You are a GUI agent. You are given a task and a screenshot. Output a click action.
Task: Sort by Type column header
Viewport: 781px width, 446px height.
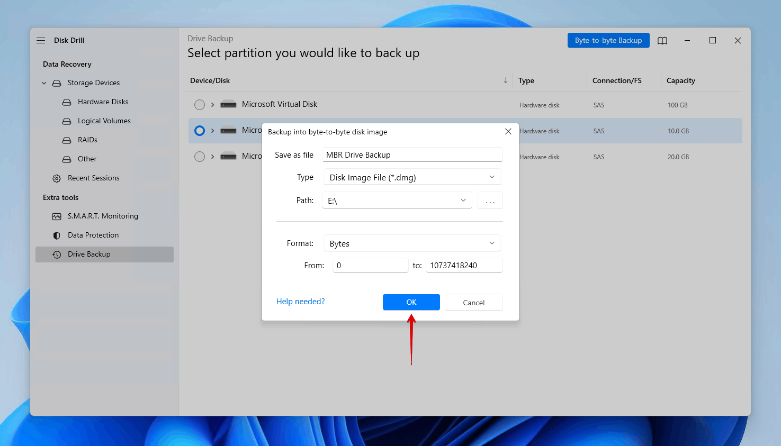tap(526, 80)
